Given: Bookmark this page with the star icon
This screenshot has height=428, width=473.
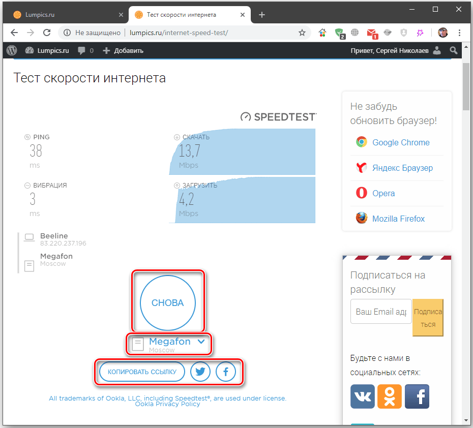Looking at the screenshot, I should (302, 33).
